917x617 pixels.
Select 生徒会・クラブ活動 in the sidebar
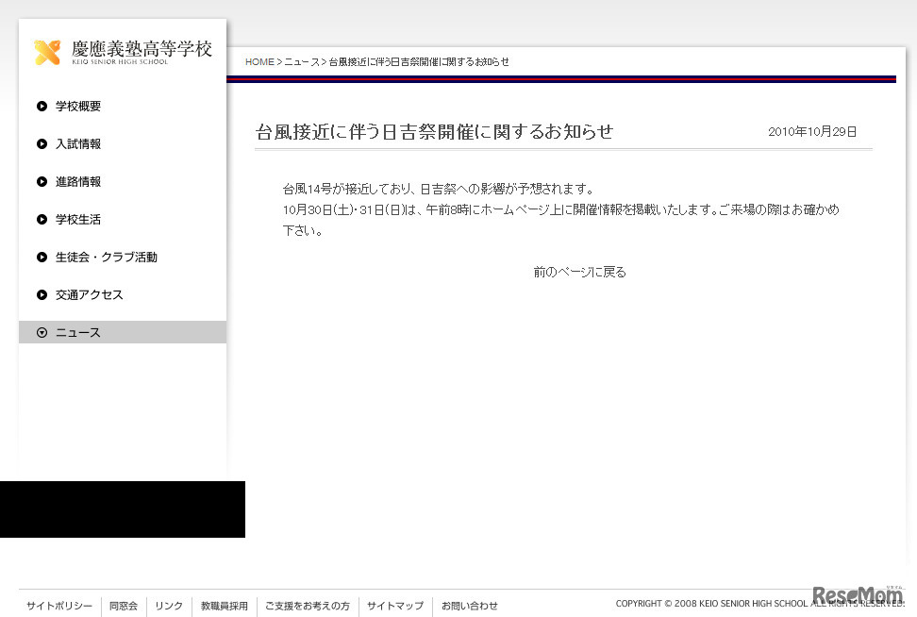(x=106, y=257)
